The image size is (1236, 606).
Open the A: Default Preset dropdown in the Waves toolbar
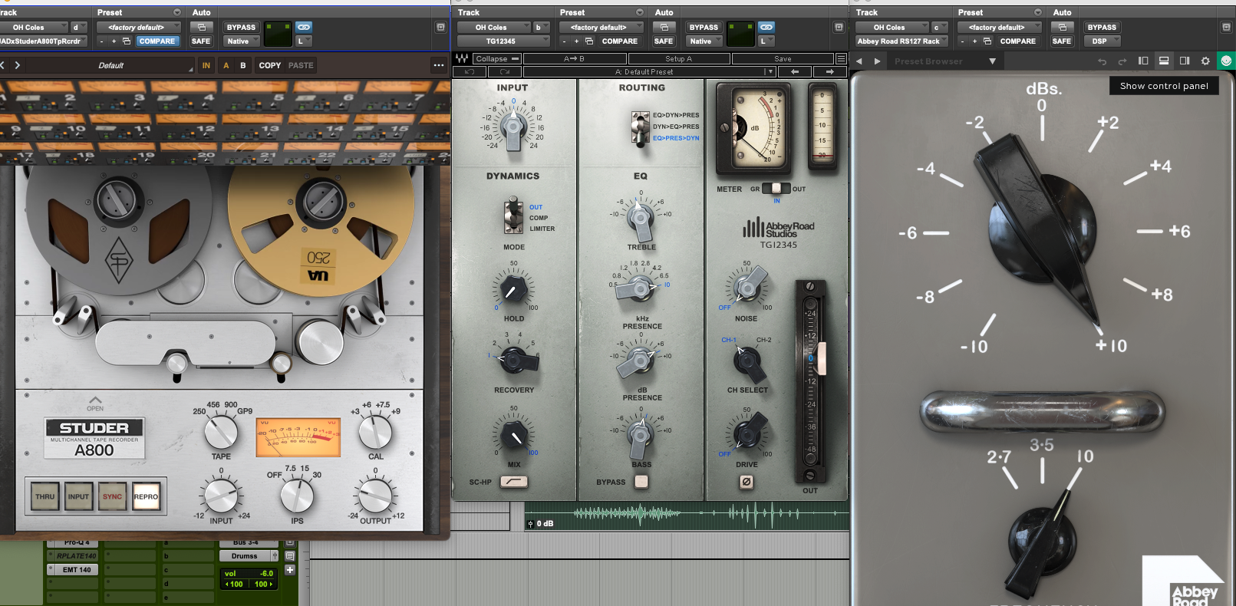pyautogui.click(x=650, y=71)
